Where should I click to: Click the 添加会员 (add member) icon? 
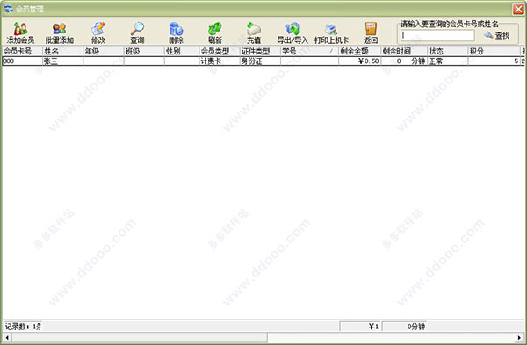click(x=20, y=33)
